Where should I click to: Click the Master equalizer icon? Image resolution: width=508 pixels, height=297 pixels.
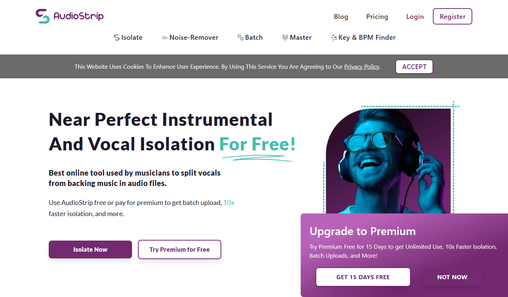285,37
